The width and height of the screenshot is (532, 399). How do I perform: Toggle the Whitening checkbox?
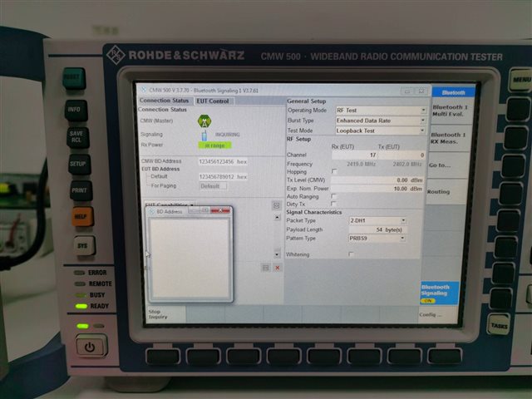click(351, 254)
